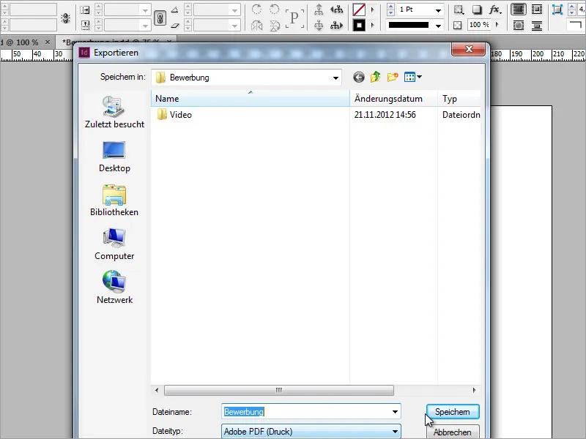Rotate 90° counter-clockwise icon
The height and width of the screenshot is (439, 586).
[x=274, y=10]
